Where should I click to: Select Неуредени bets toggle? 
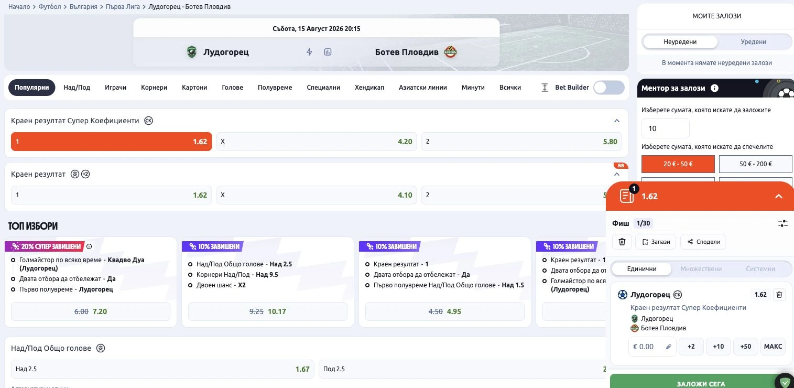pos(680,42)
